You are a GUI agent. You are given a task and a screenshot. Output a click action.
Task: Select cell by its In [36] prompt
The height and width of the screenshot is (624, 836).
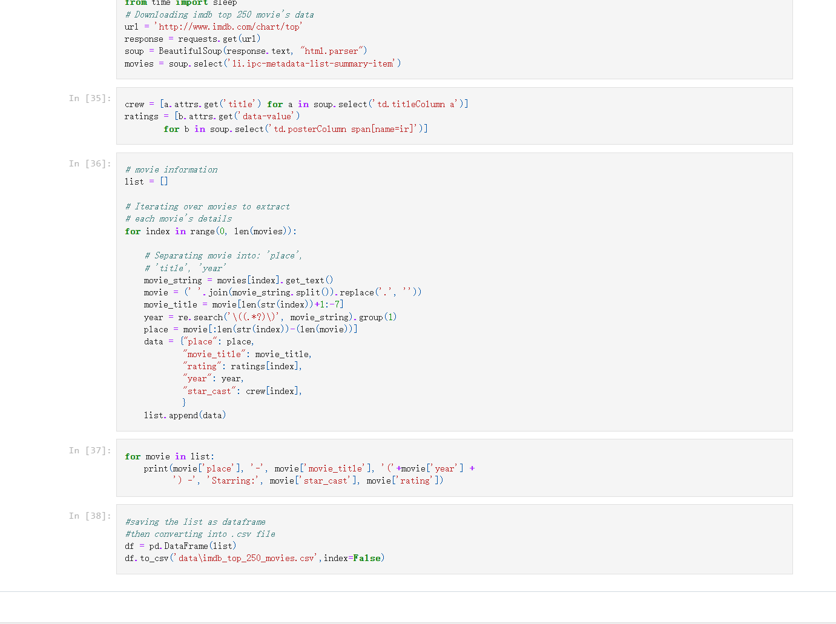point(90,163)
